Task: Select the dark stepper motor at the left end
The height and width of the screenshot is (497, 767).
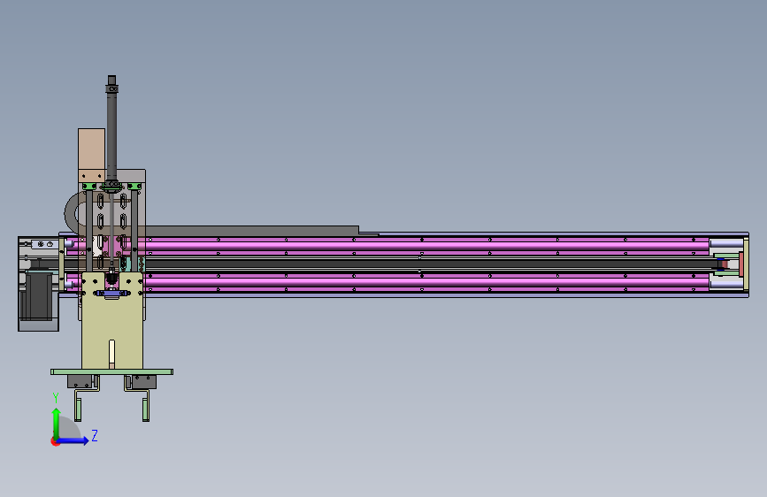Action: point(36,296)
